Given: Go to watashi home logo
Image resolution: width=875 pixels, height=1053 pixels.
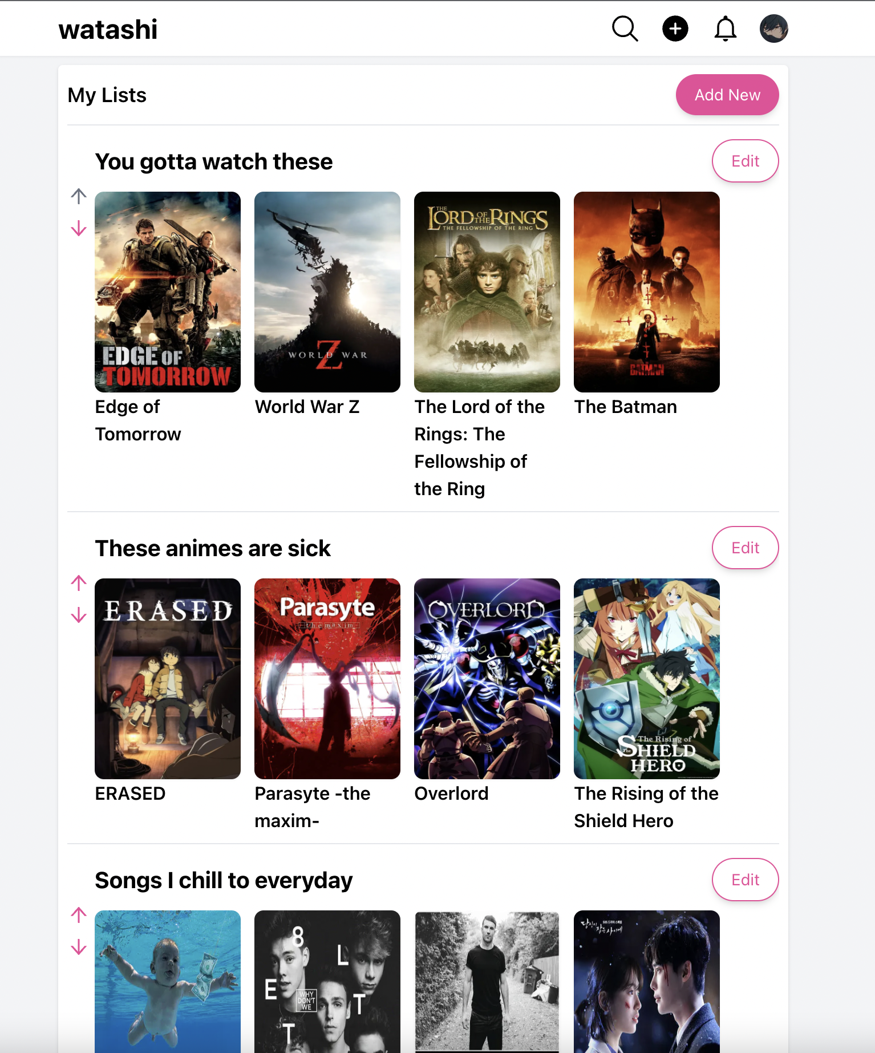Looking at the screenshot, I should (108, 29).
